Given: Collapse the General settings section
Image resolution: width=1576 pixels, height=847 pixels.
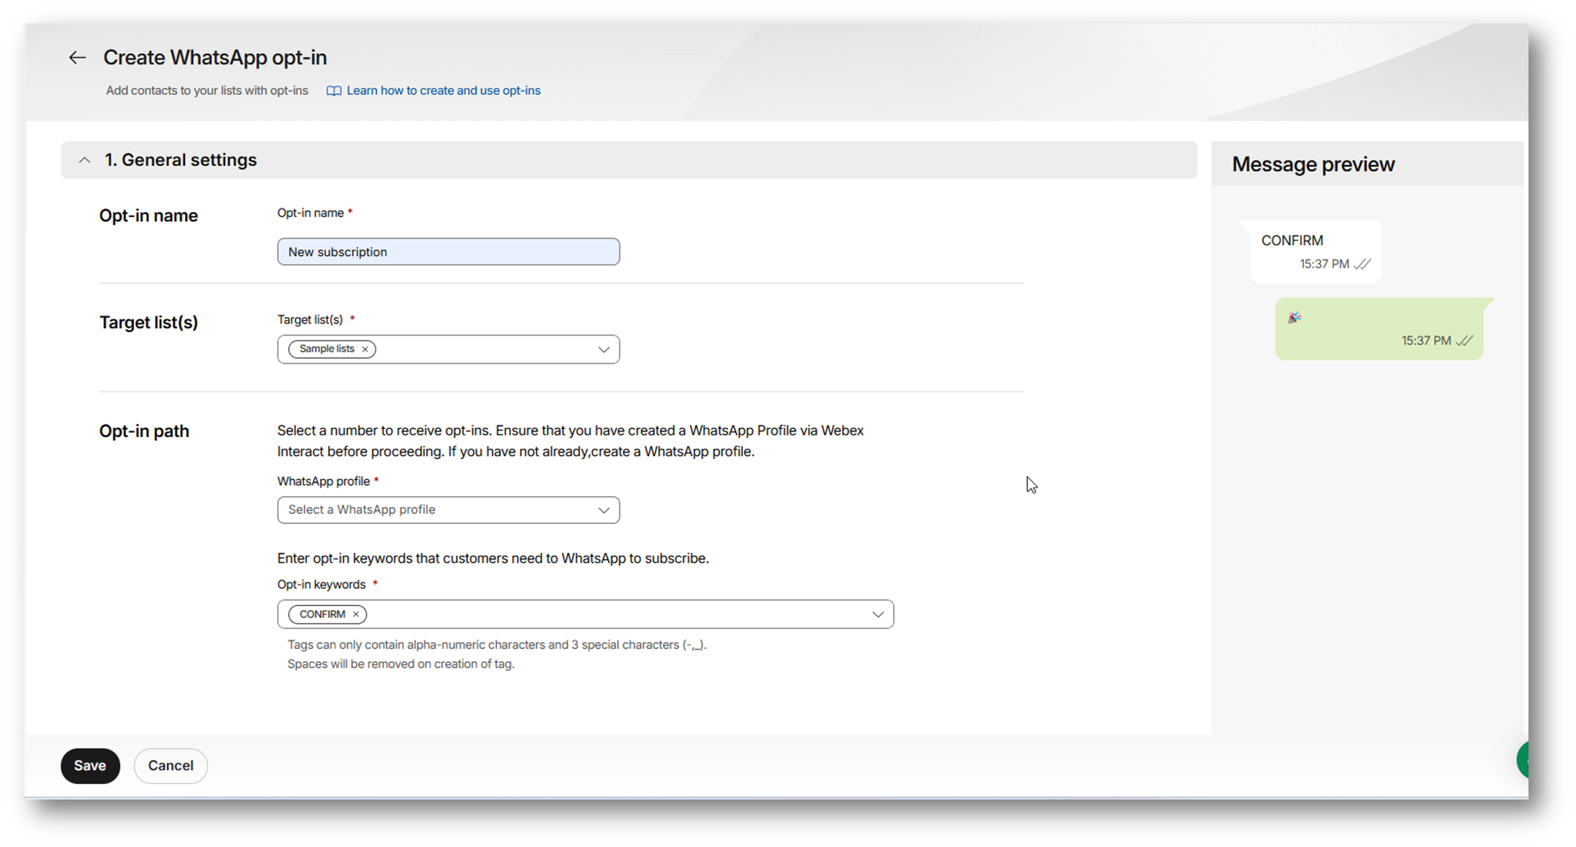Looking at the screenshot, I should click(x=85, y=160).
